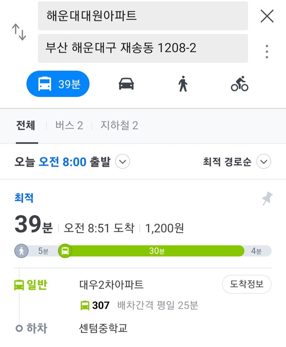This screenshot has width=286, height=347.
Task: Click the walking icon on route bar
Action: click(x=21, y=251)
